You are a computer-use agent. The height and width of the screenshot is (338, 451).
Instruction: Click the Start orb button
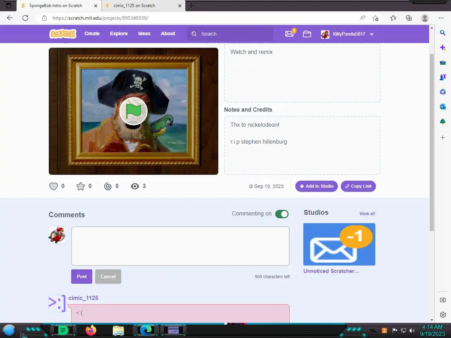coord(9,331)
